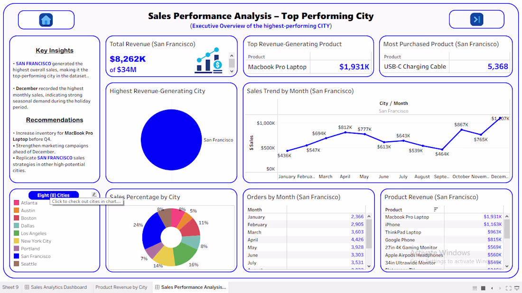Click the $436K January data point
Image resolution: width=522 pixels, height=293 pixels.
pos(287,151)
